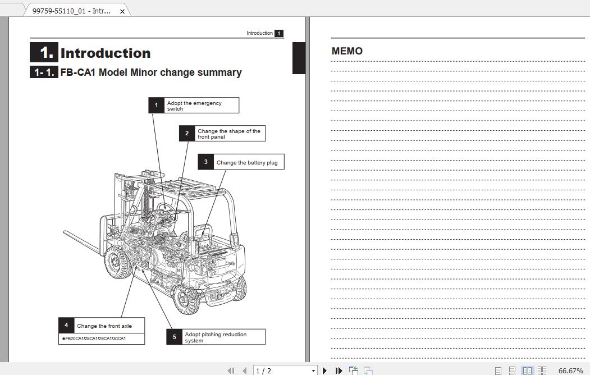Jump to the last page

(x=339, y=371)
